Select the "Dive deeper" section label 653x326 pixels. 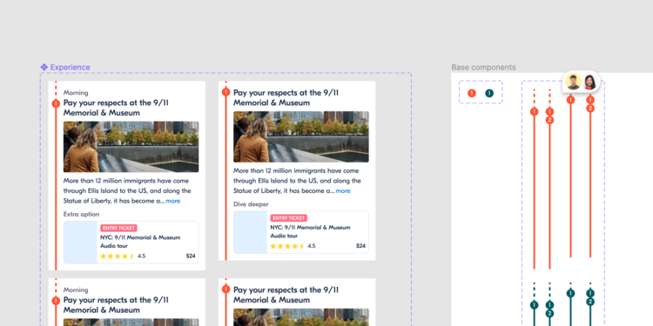251,204
